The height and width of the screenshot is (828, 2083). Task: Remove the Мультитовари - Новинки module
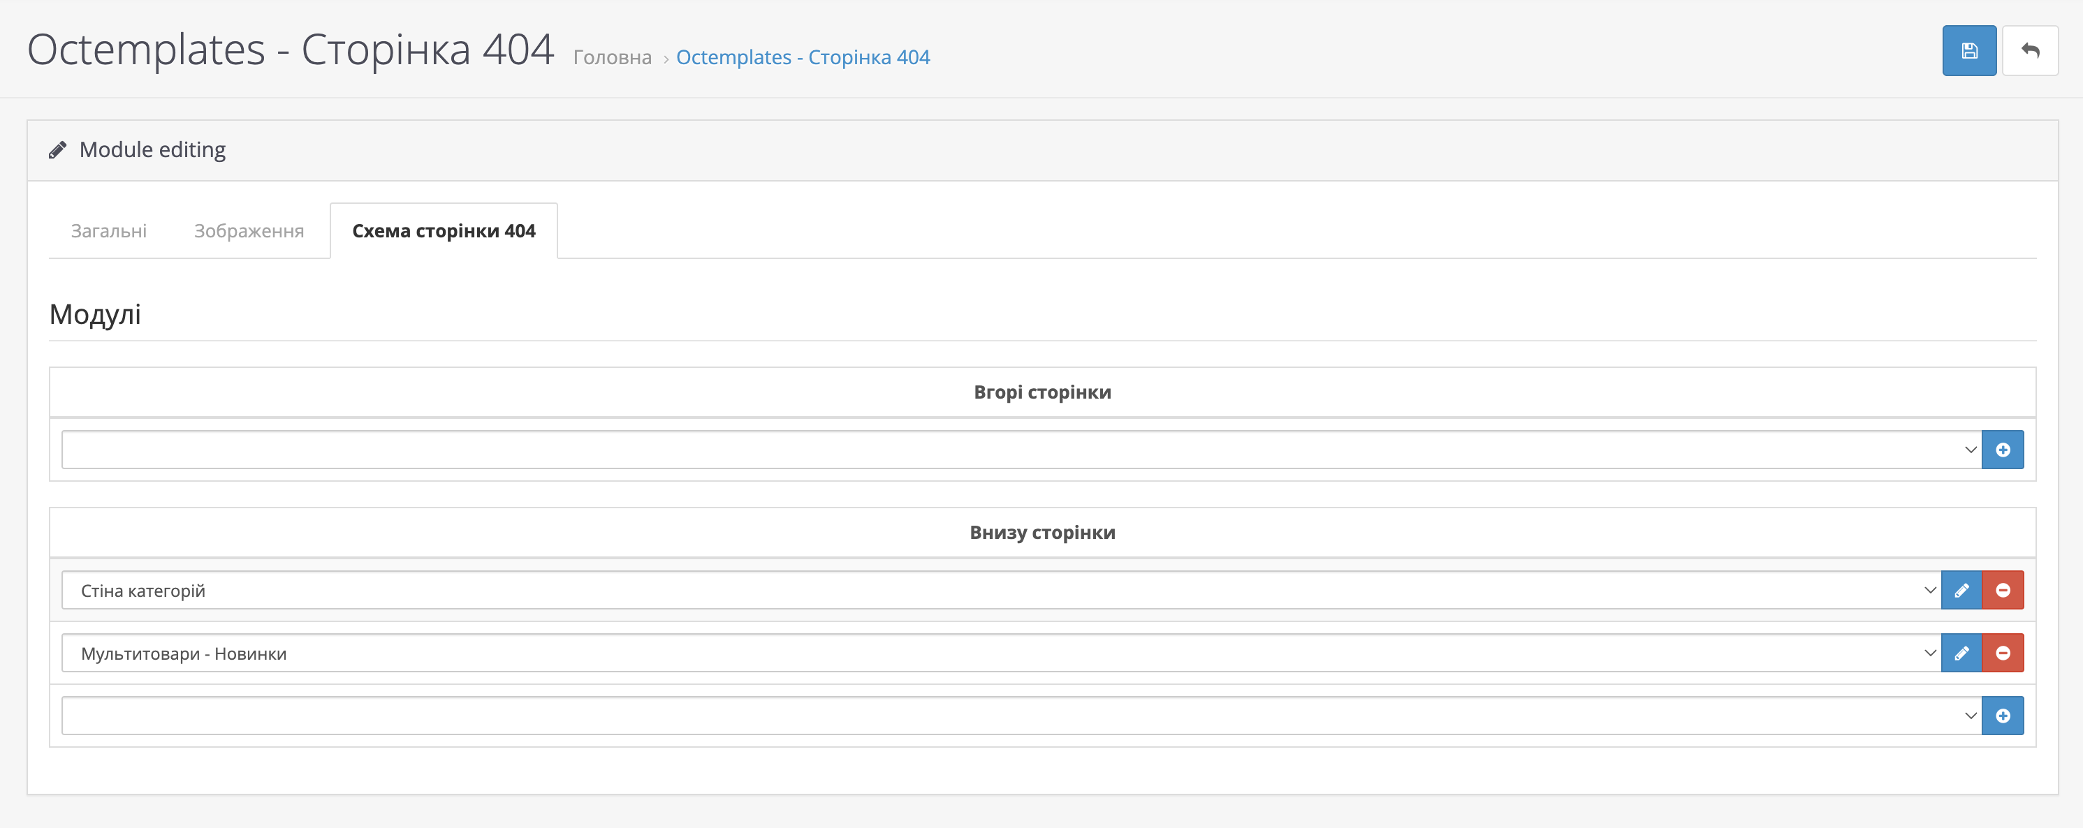(x=2002, y=653)
